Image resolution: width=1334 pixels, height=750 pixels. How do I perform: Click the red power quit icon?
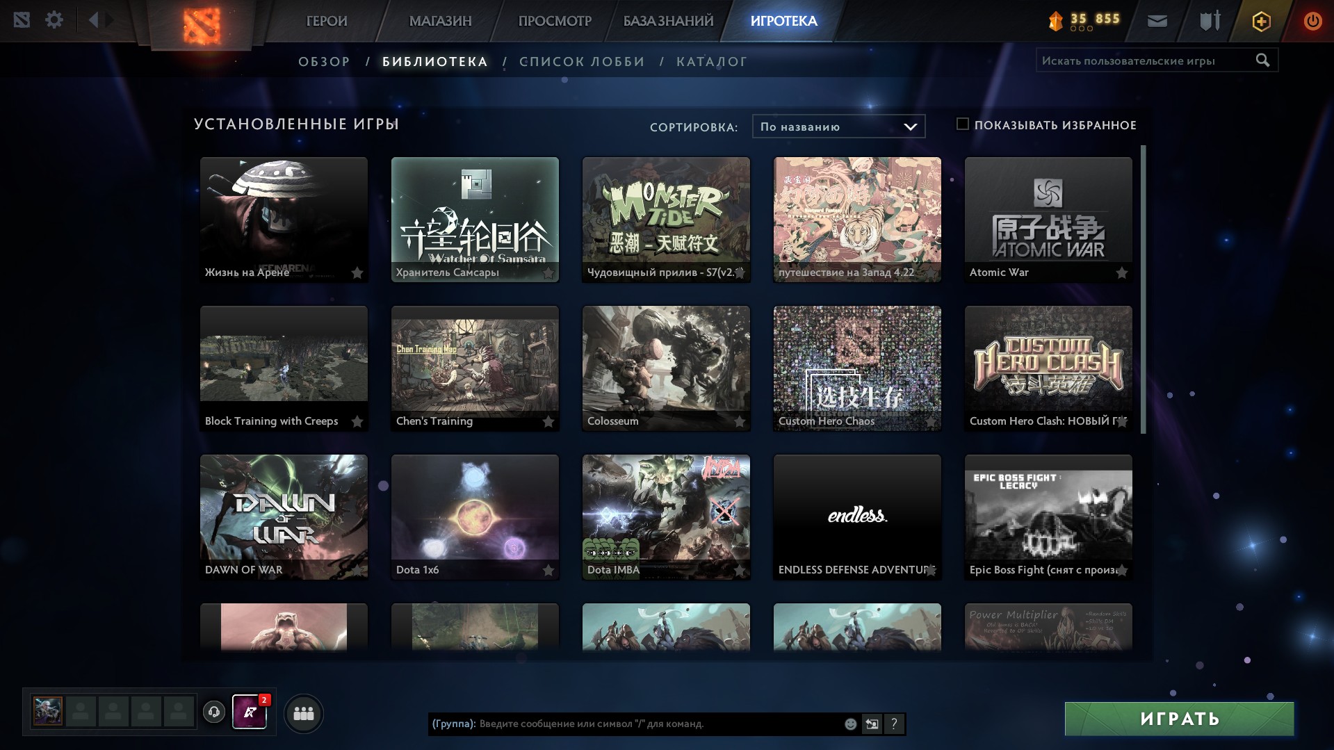(1312, 21)
